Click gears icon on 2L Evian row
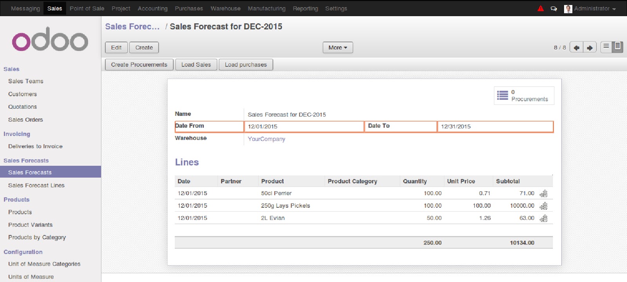627x282 pixels. point(544,218)
